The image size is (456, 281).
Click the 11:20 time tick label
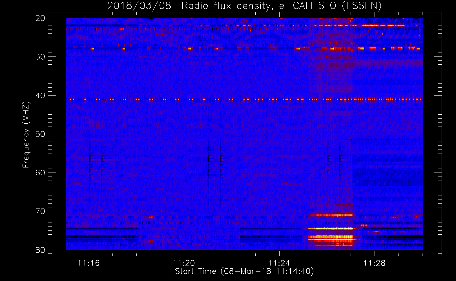tap(184, 263)
